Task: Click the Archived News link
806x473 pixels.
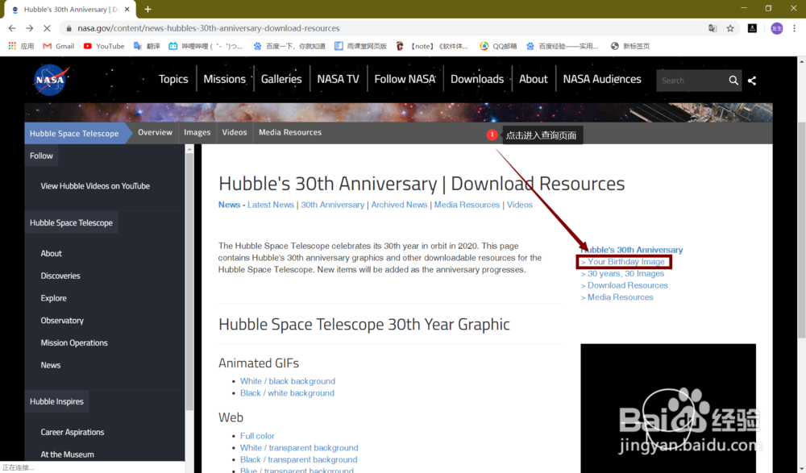Action: (399, 205)
